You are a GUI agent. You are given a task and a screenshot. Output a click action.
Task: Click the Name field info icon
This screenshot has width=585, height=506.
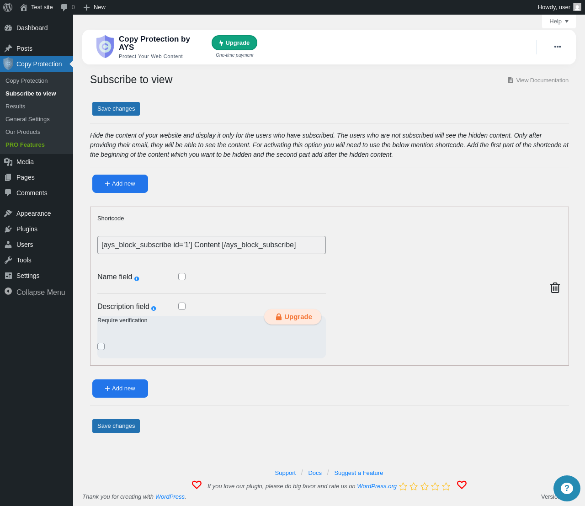point(137,279)
